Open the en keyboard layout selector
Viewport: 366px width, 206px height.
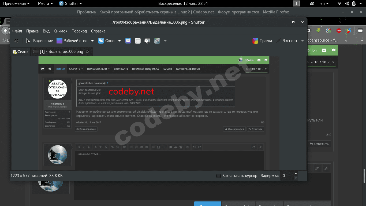325,3
